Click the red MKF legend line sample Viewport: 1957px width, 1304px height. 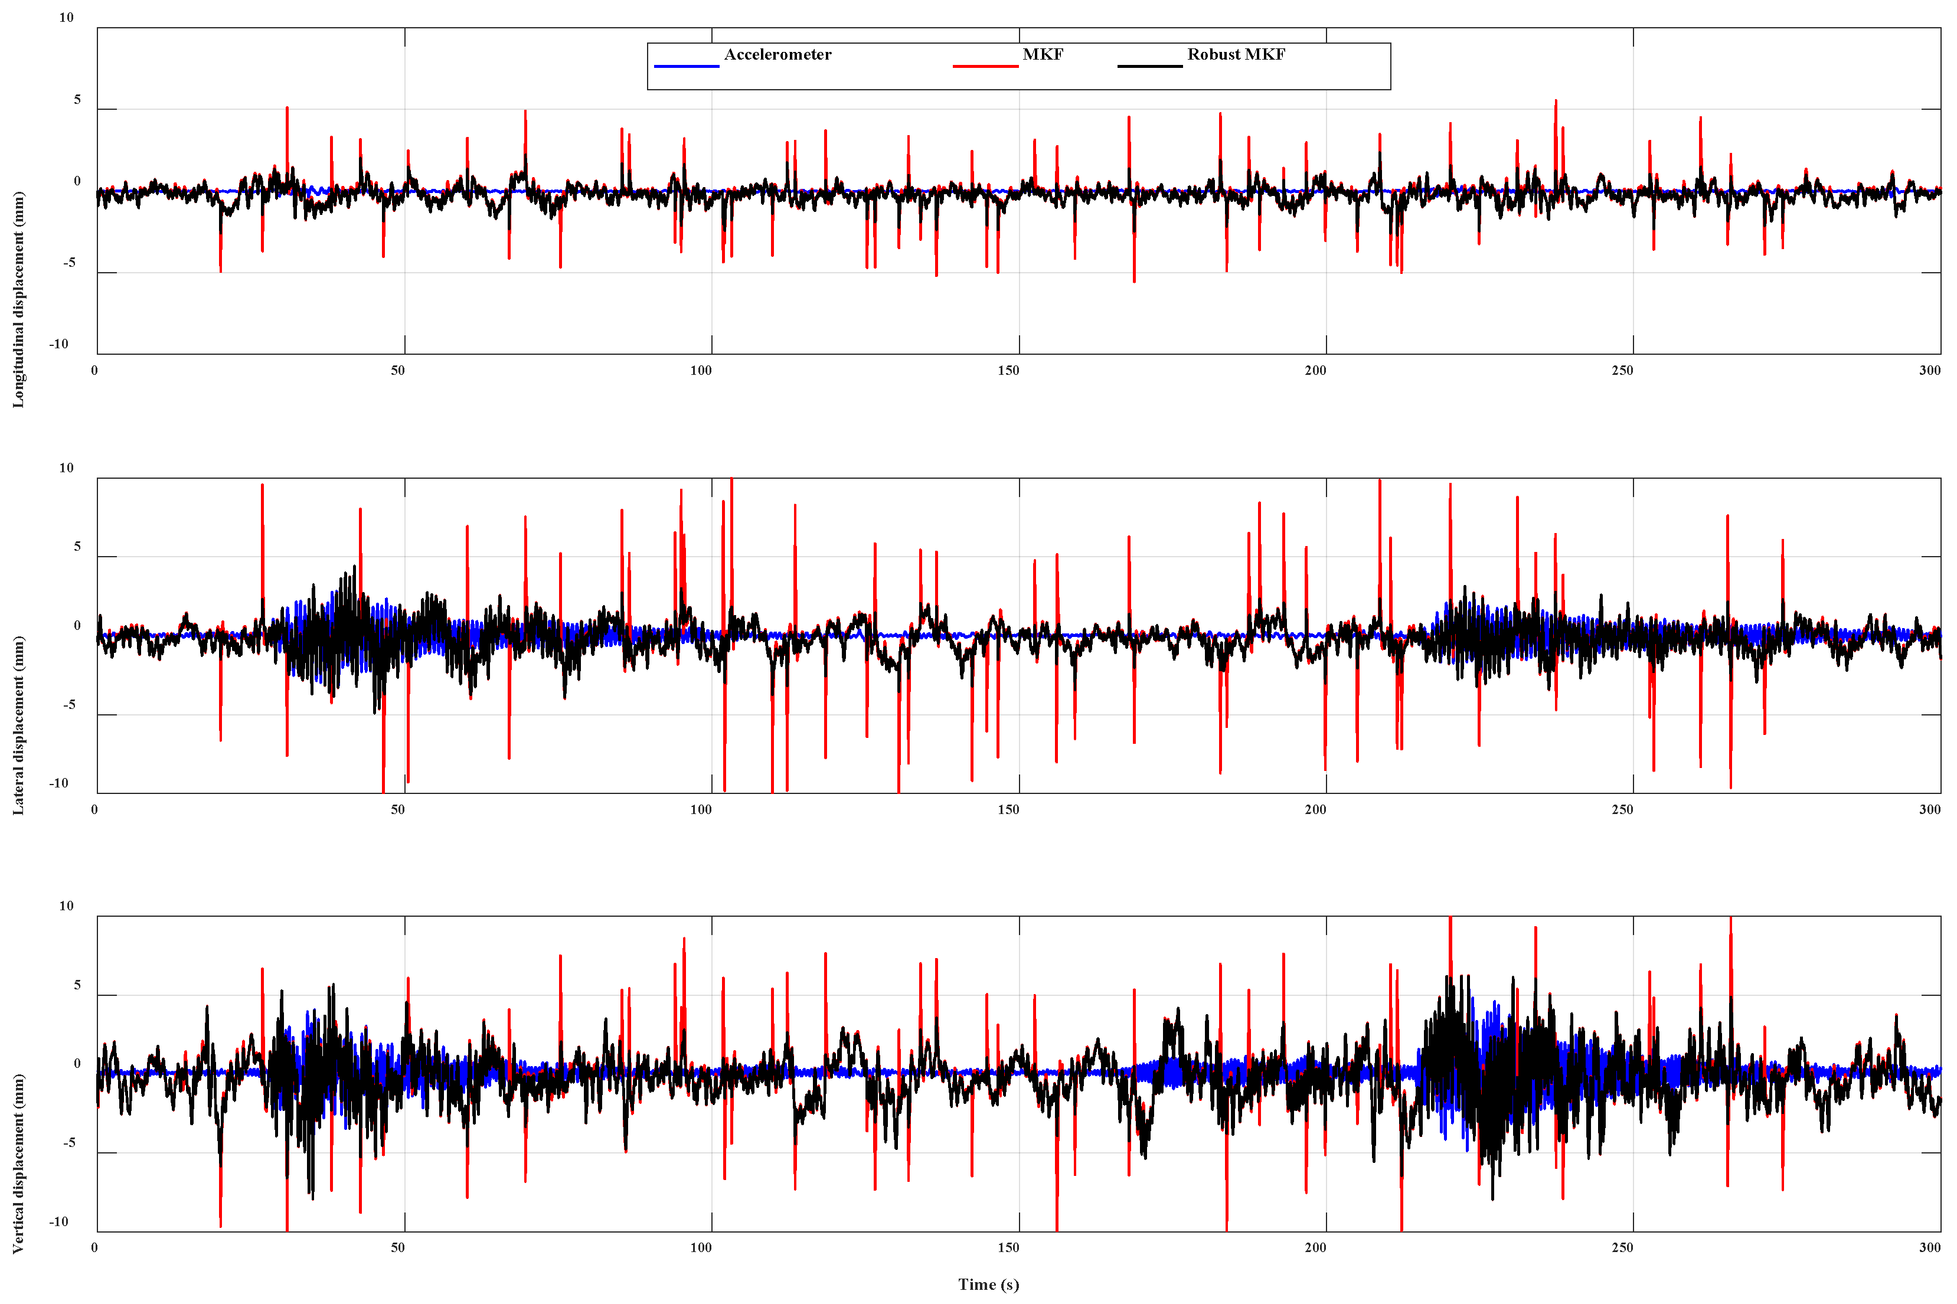985,66
